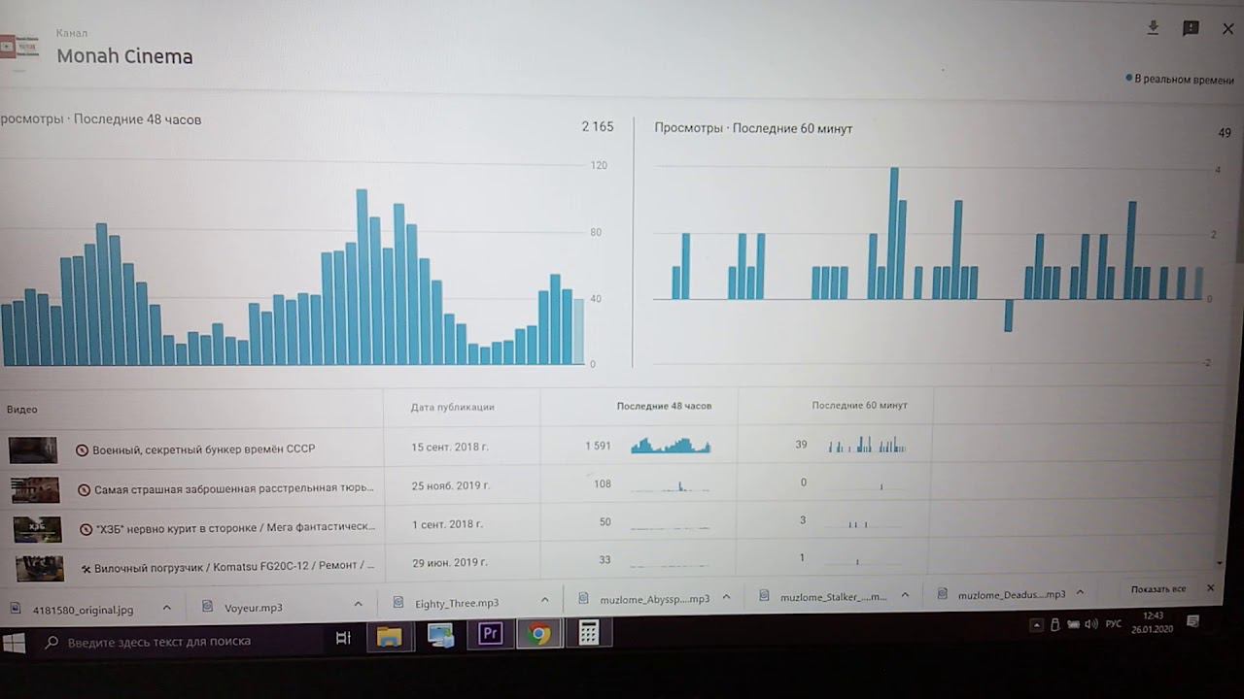Click date 25 нояб. 2019 г.

[x=451, y=485]
